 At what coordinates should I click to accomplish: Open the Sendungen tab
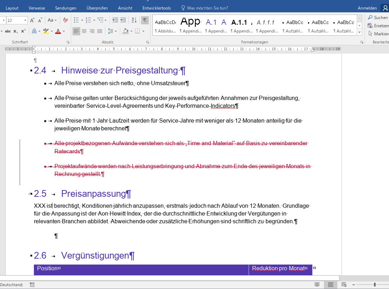pyautogui.click(x=66, y=8)
